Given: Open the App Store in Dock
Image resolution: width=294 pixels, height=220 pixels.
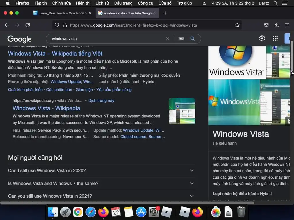Looking at the screenshot, I should pyautogui.click(x=141, y=212).
